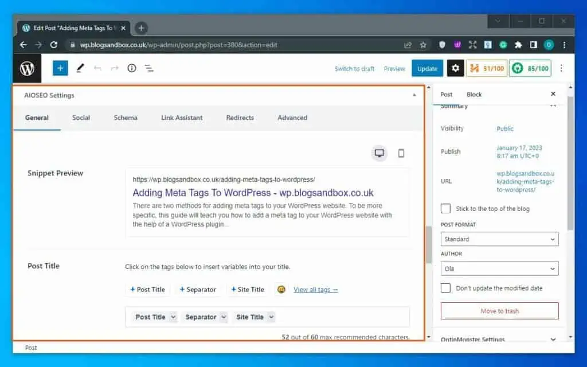Click the orange AIOSEO 51/100 score icon
Viewport: 587px width, 367px height.
click(487, 68)
